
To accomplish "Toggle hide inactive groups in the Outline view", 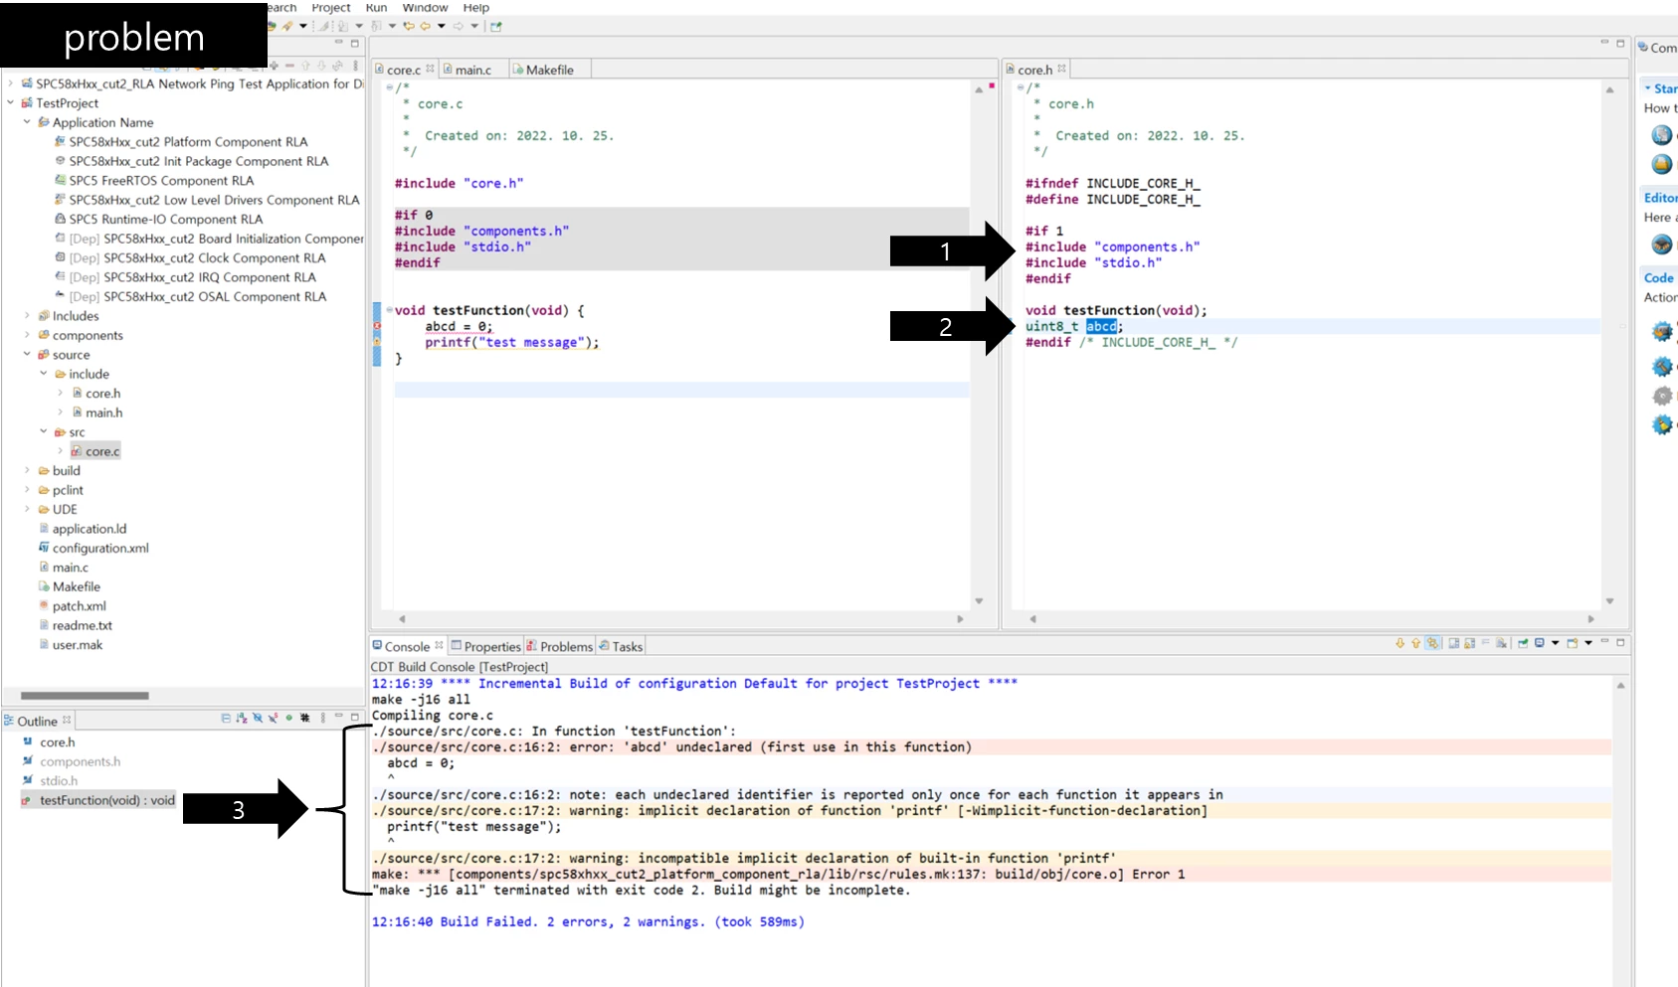I will (x=304, y=718).
